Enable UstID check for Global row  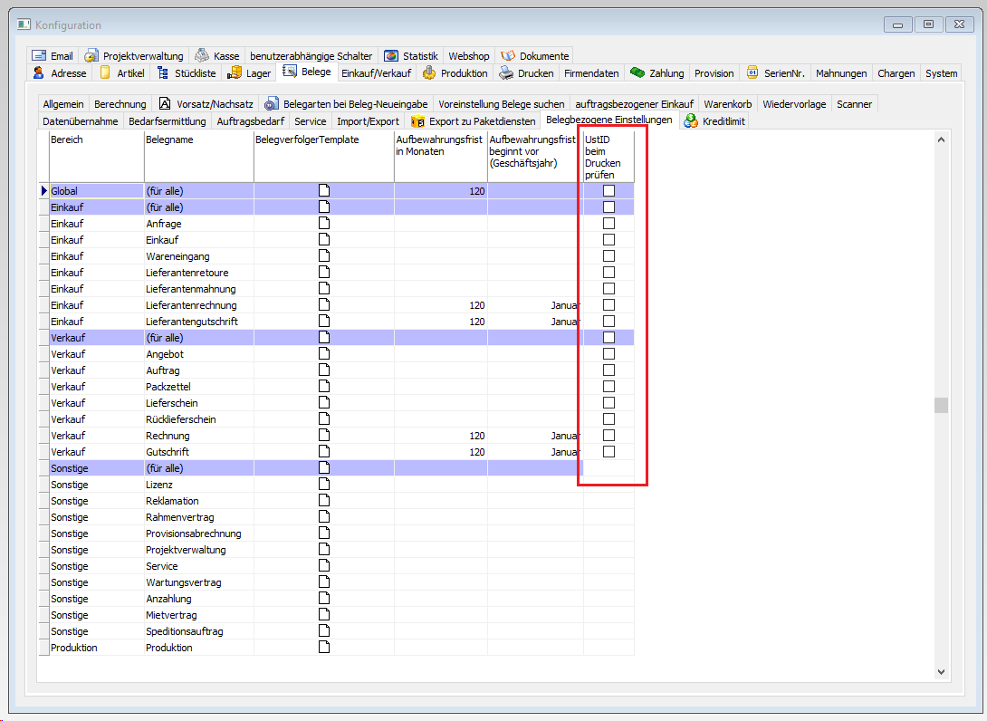pyautogui.click(x=608, y=191)
